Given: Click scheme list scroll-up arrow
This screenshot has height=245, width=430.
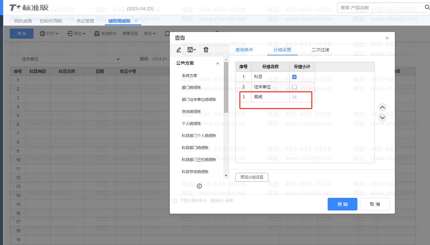Looking at the screenshot, I should pos(226,60).
